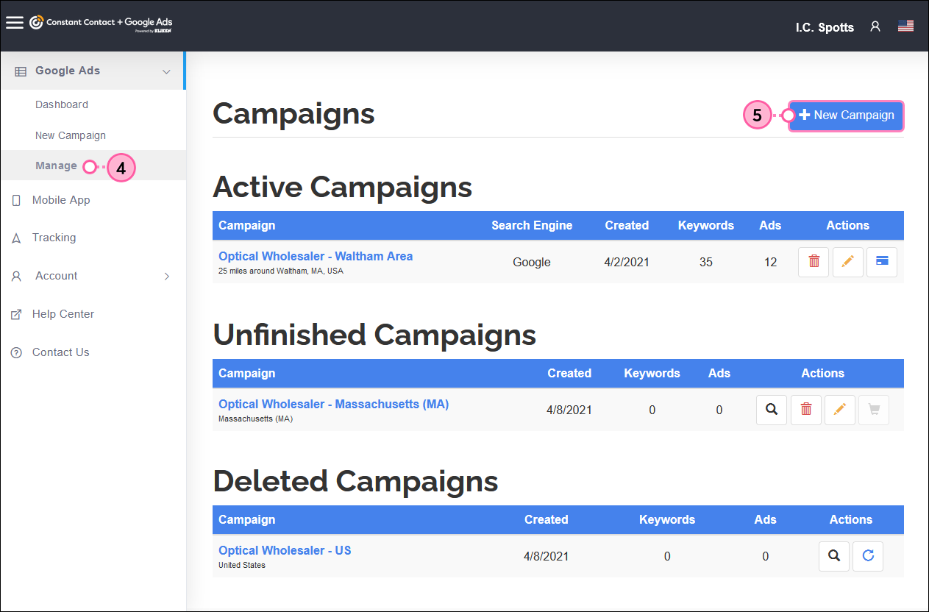The height and width of the screenshot is (612, 929).
Task: Click the 35 keywords value
Action: pos(706,262)
